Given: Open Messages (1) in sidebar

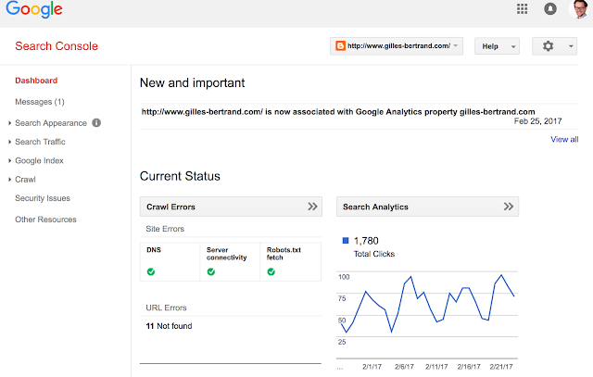Looking at the screenshot, I should coord(40,101).
